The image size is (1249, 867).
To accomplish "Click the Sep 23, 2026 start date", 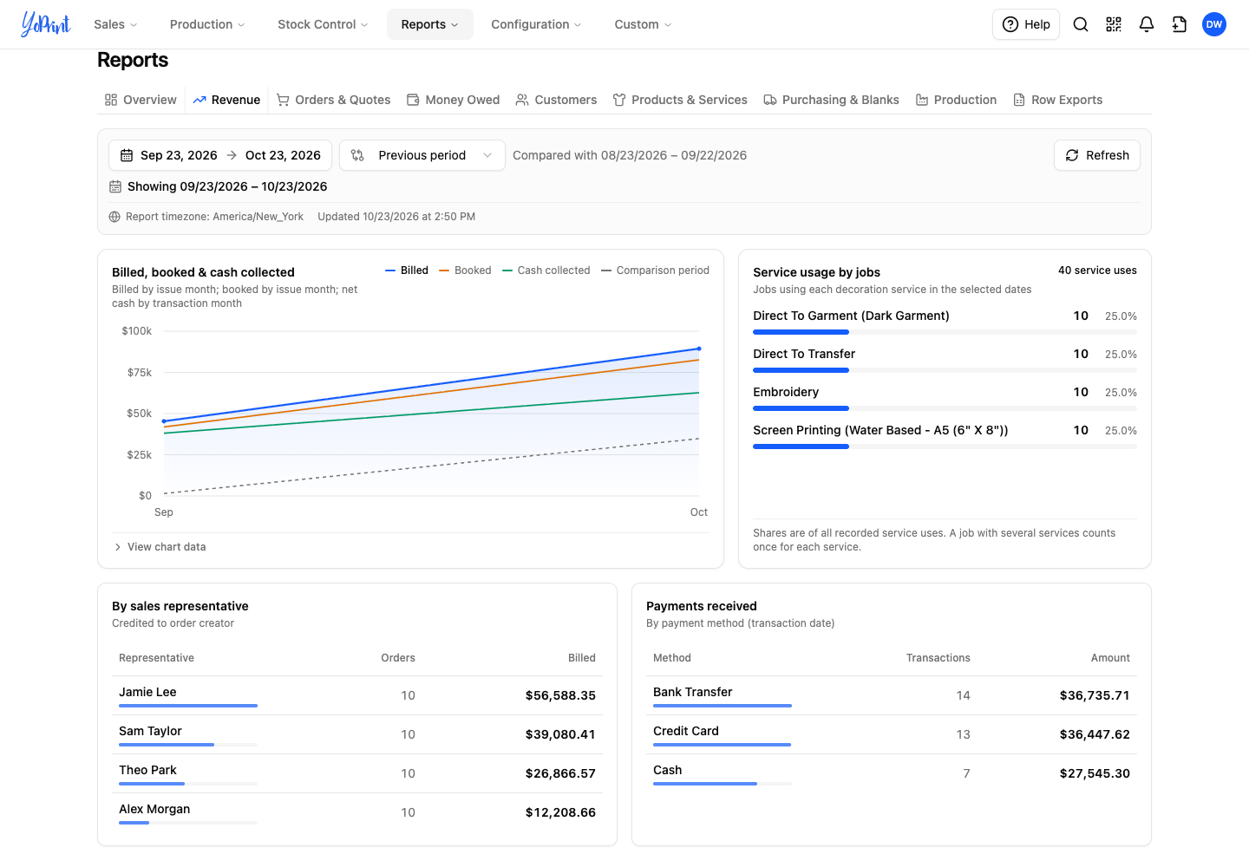I will 179,155.
